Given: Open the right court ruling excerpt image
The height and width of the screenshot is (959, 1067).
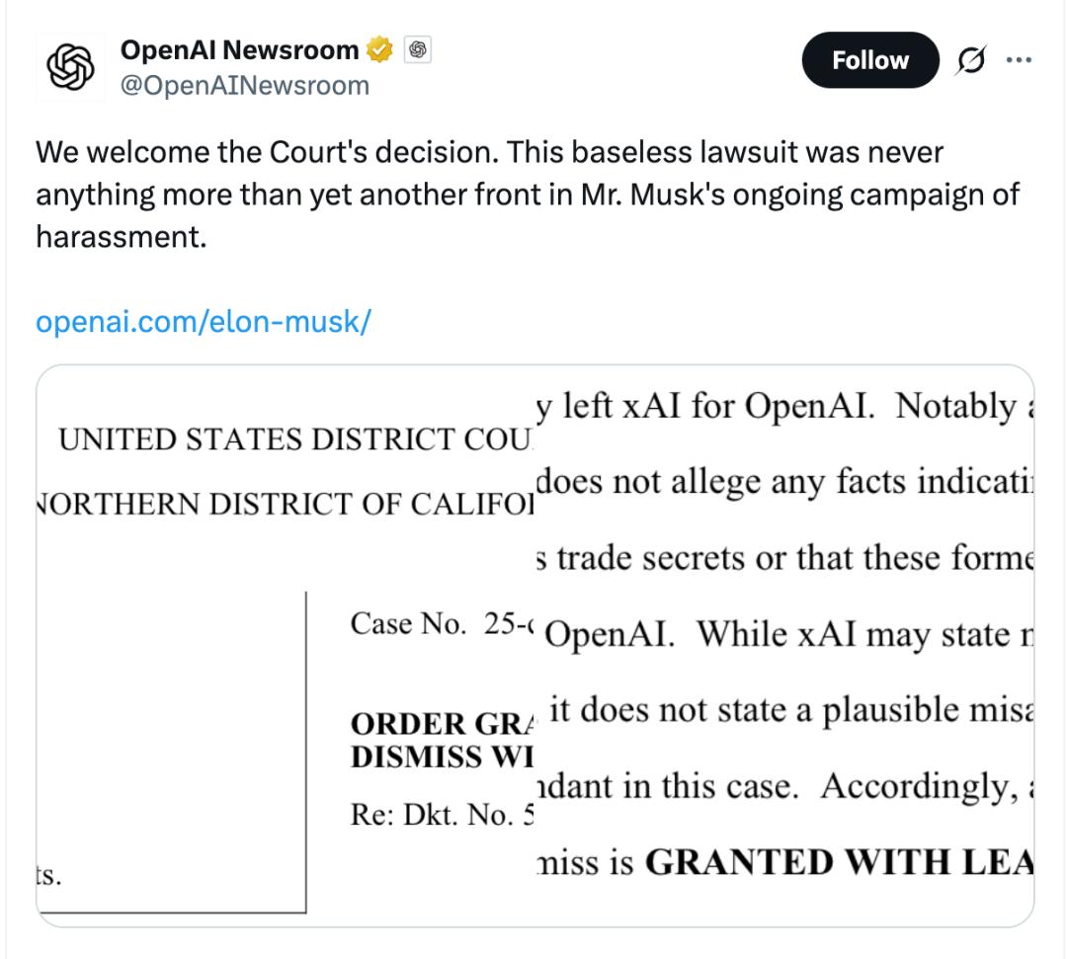Looking at the screenshot, I should (x=785, y=646).
